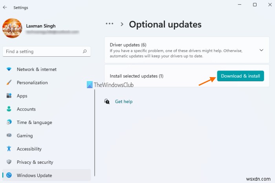Click the Windows Update sync icon
The width and height of the screenshot is (275, 183).
pyautogui.click(x=9, y=176)
